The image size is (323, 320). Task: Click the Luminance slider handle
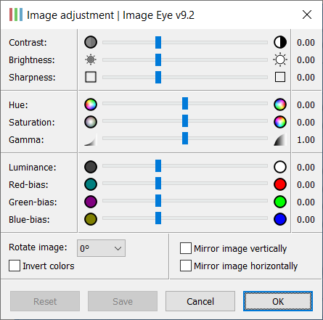coord(158,165)
